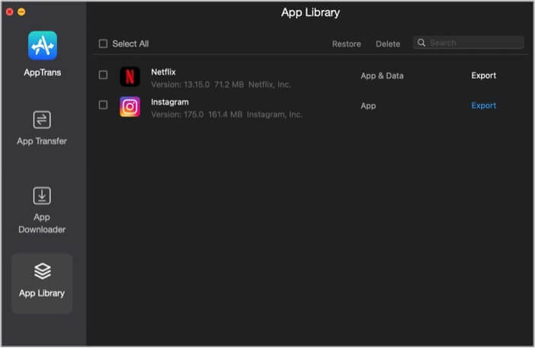Viewport: 535px width, 348px height.
Task: Focus the Search input field
Action: tap(469, 43)
